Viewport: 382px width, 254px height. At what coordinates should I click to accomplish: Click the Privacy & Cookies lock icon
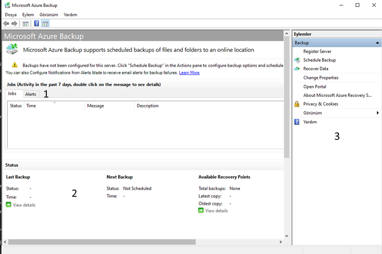(x=297, y=104)
